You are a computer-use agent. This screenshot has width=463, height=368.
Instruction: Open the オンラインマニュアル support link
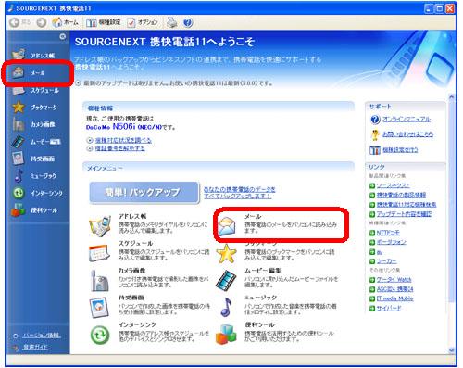[407, 119]
